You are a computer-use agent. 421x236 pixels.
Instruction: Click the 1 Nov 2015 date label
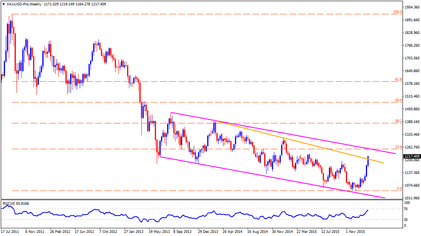355,231
